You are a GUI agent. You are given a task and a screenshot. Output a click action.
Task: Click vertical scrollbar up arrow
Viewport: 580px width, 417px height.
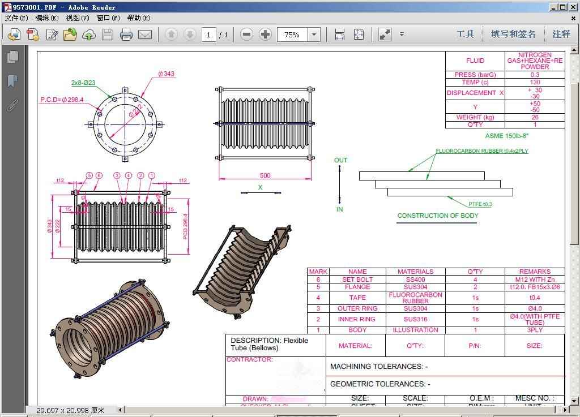pos(574,49)
